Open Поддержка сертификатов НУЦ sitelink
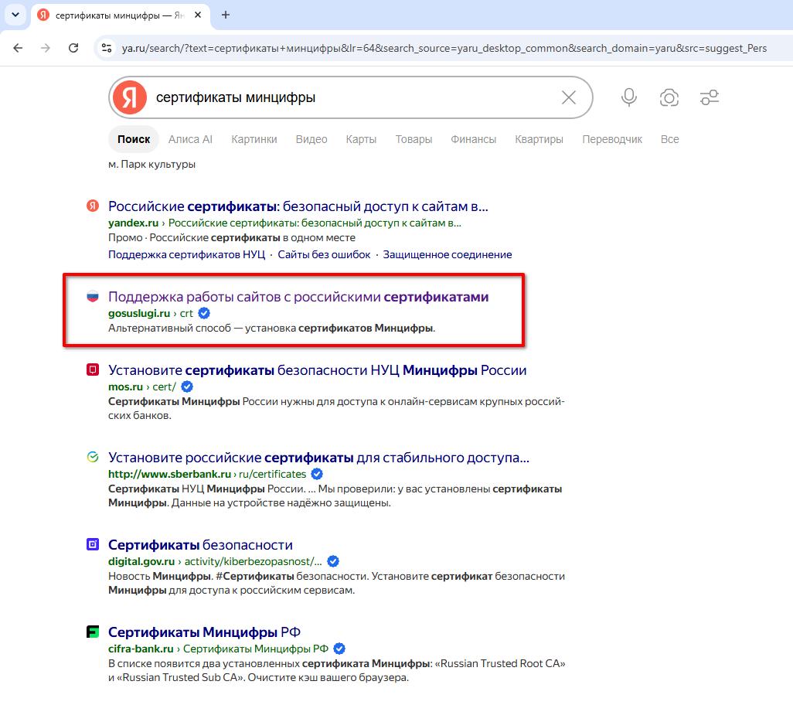The width and height of the screenshot is (793, 705). 186,254
